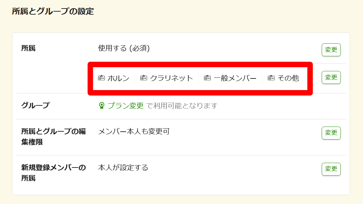Click the ID card icon beside ホルン
The image size is (363, 204).
pyautogui.click(x=101, y=78)
